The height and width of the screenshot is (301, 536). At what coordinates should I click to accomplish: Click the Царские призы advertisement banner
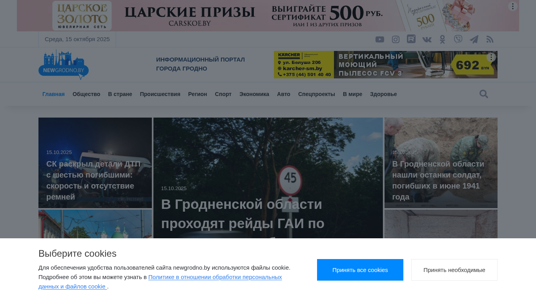point(268,16)
